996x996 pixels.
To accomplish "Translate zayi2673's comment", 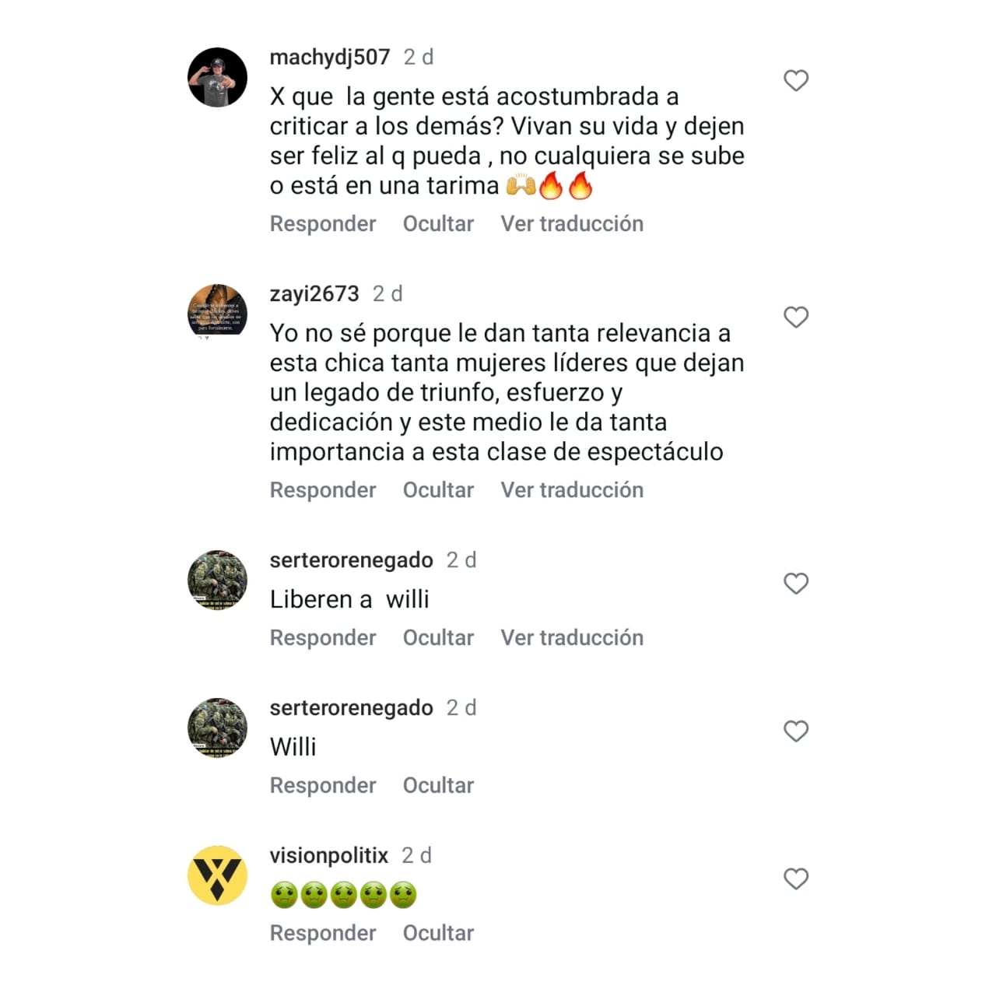I will point(572,490).
